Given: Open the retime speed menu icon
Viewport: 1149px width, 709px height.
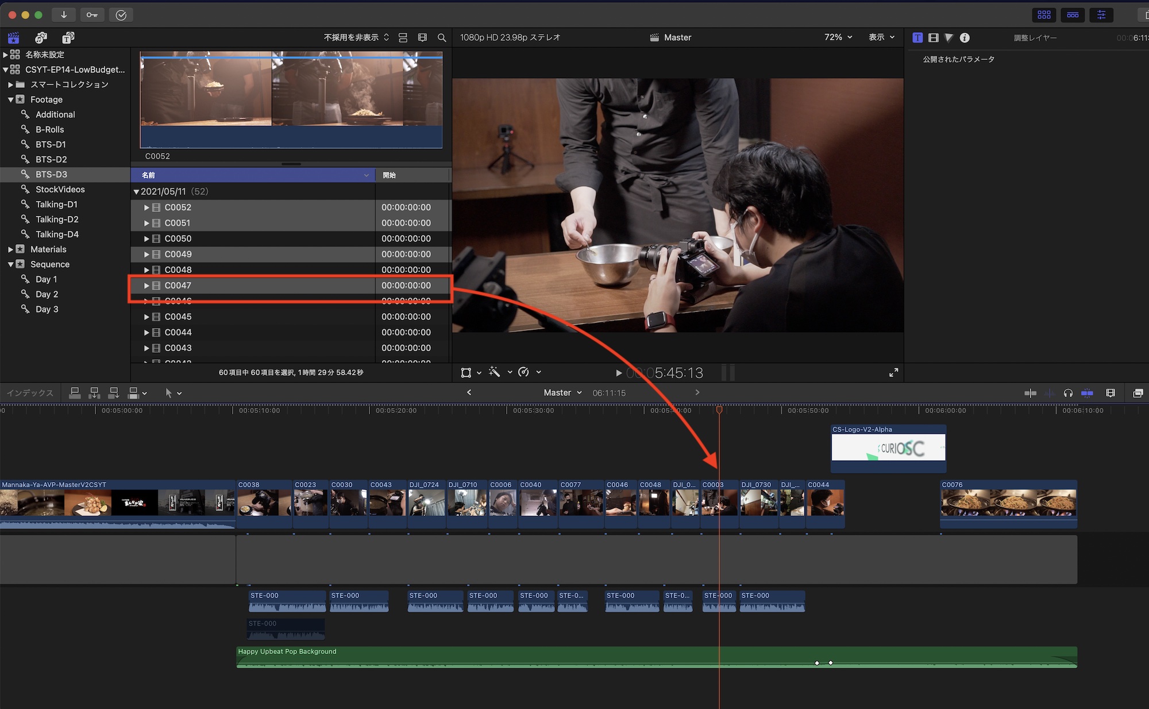Looking at the screenshot, I should 524,372.
